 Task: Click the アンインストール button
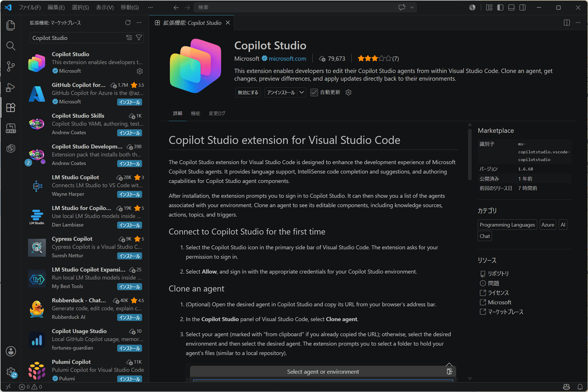(x=281, y=93)
